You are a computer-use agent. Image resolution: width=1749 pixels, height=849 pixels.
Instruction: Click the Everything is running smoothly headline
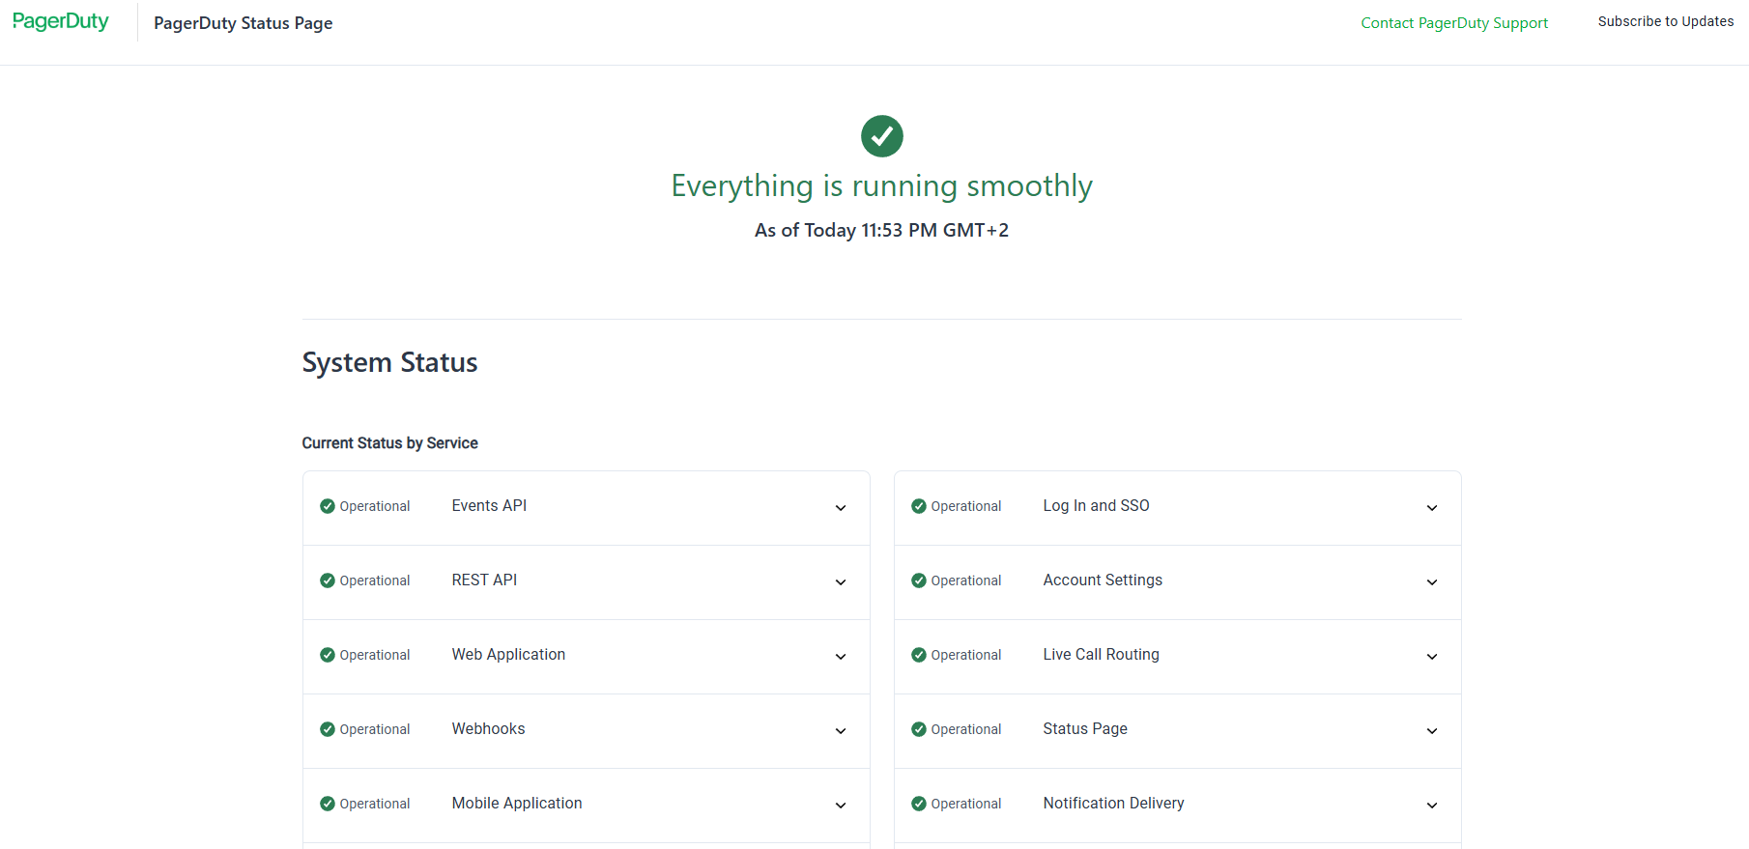tap(881, 185)
